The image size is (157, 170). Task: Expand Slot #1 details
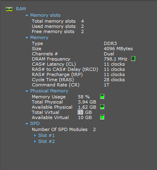pyautogui.click(x=35, y=135)
